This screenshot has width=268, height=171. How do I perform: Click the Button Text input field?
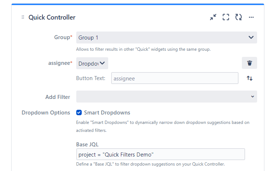click(x=175, y=78)
